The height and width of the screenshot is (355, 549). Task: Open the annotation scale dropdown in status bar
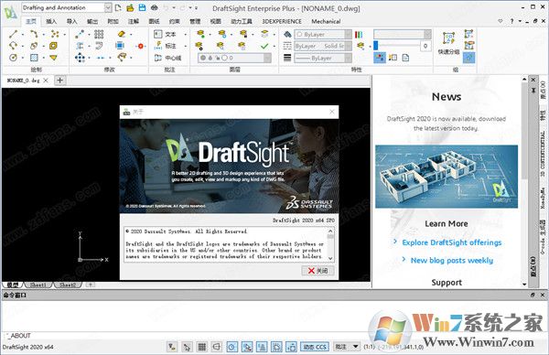tap(346, 347)
